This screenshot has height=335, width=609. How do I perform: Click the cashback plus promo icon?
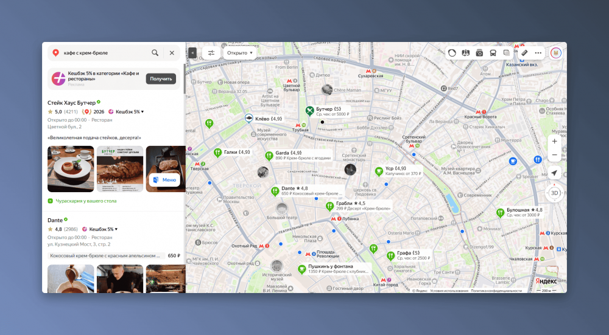(58, 78)
